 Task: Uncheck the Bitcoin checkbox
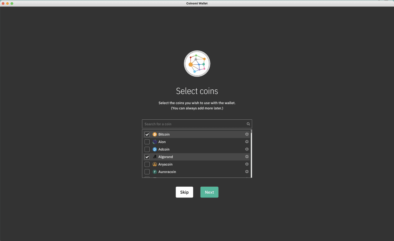point(147,134)
